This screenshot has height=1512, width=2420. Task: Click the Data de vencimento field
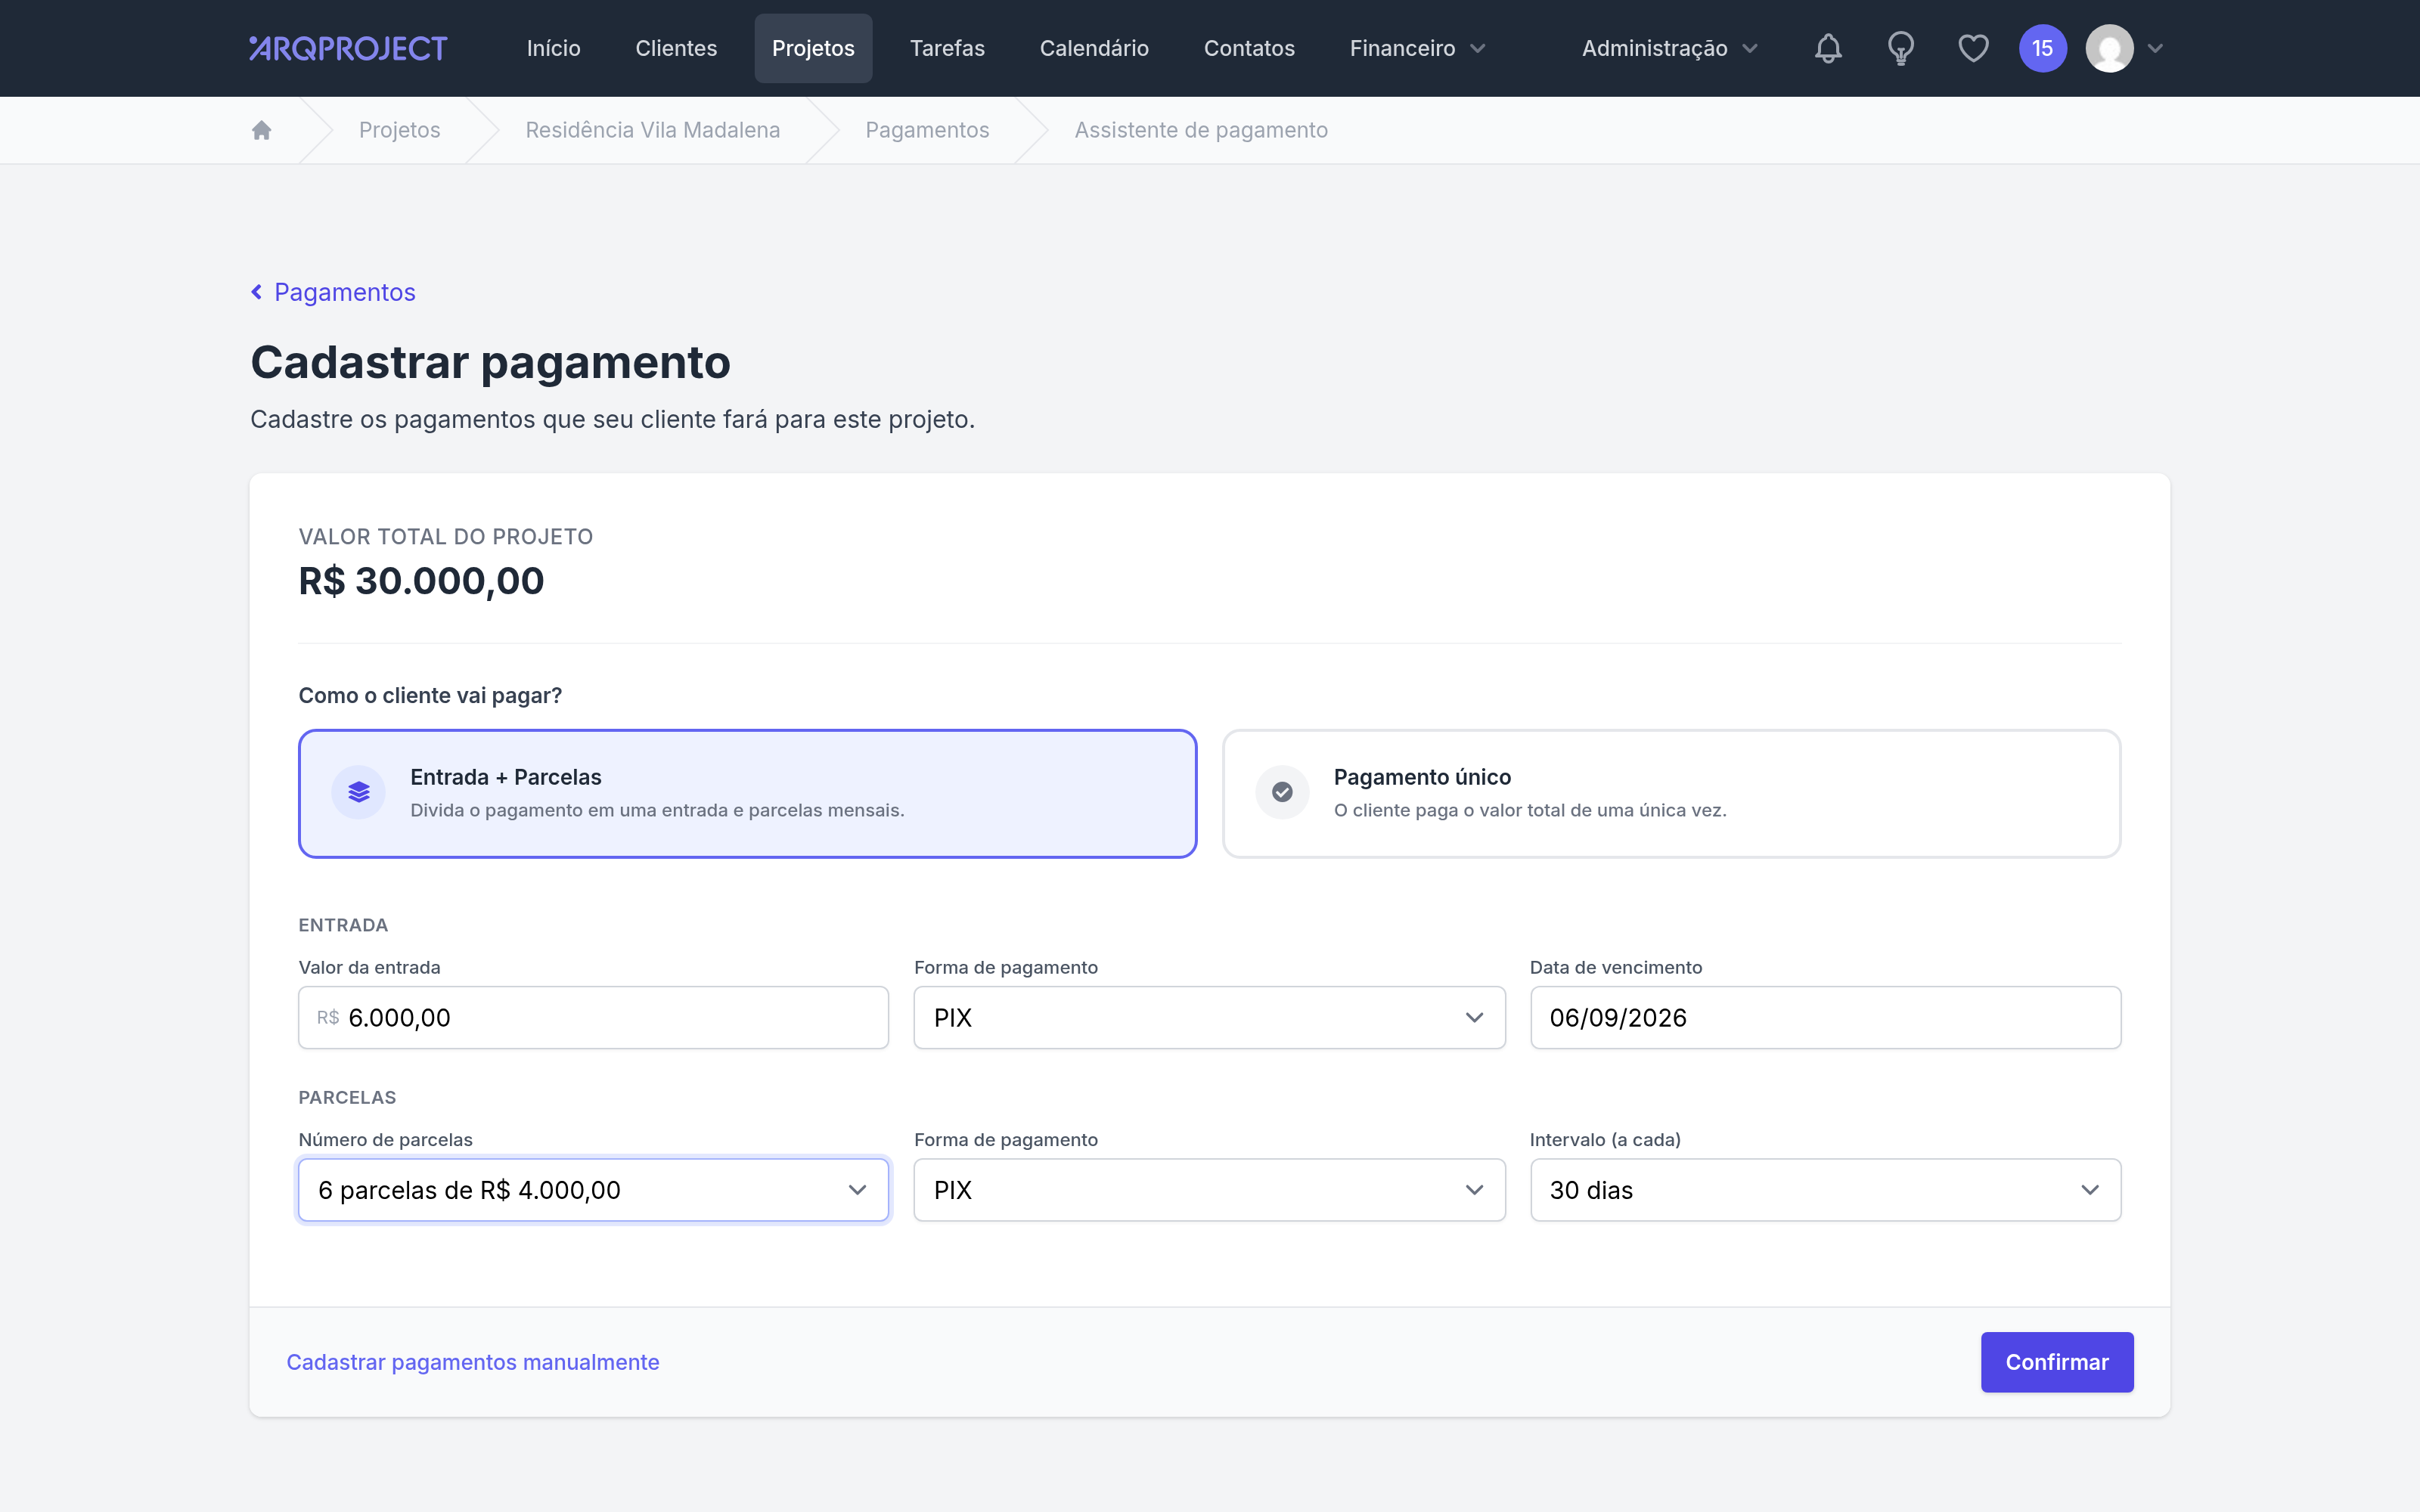click(1825, 1018)
